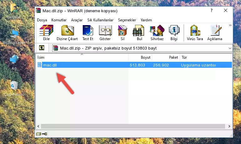Open the Seçenekler menu
Screen dimensions: 241x144
(x=127, y=20)
